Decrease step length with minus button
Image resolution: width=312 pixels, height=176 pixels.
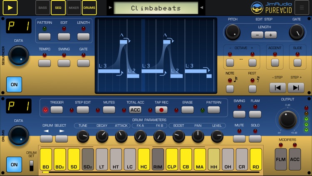point(257,35)
